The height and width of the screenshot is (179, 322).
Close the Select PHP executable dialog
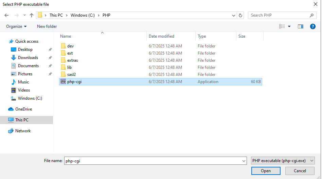pos(316,4)
